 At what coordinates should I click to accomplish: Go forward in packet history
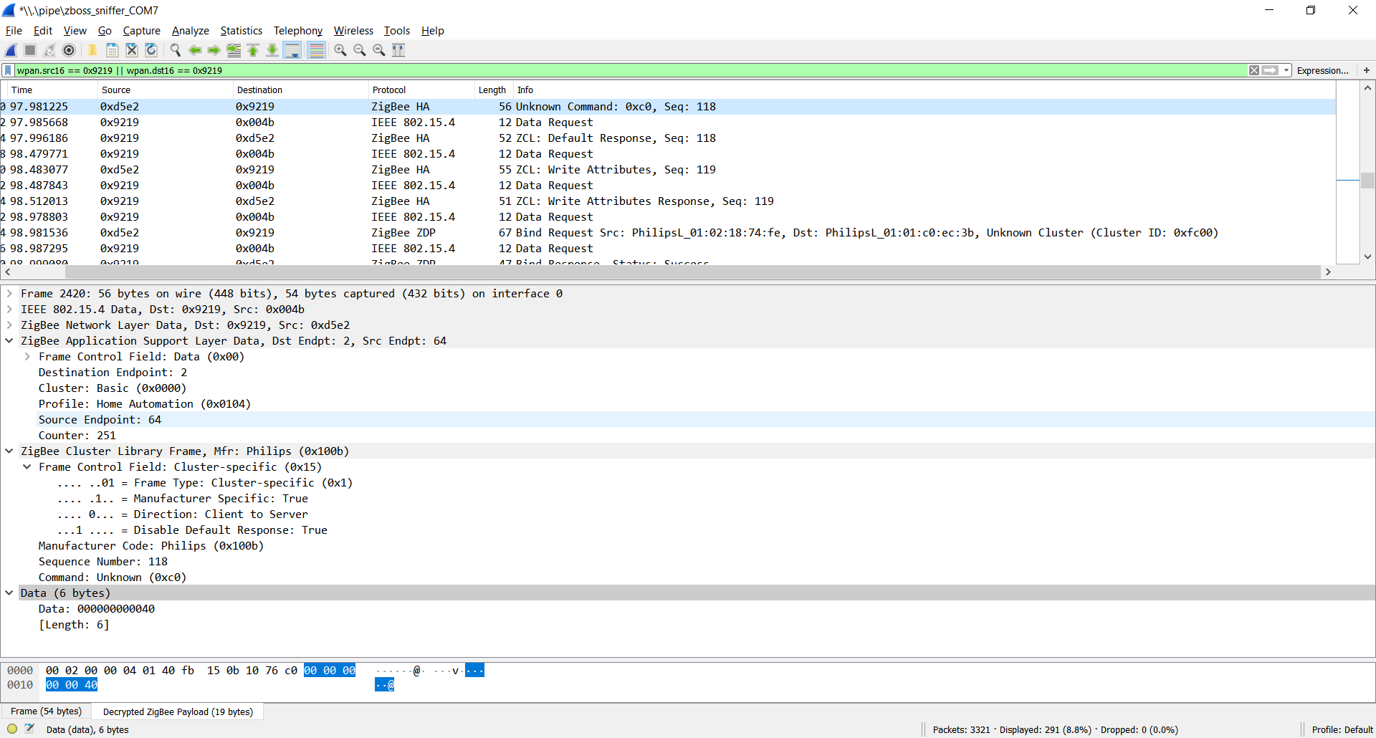(x=214, y=50)
